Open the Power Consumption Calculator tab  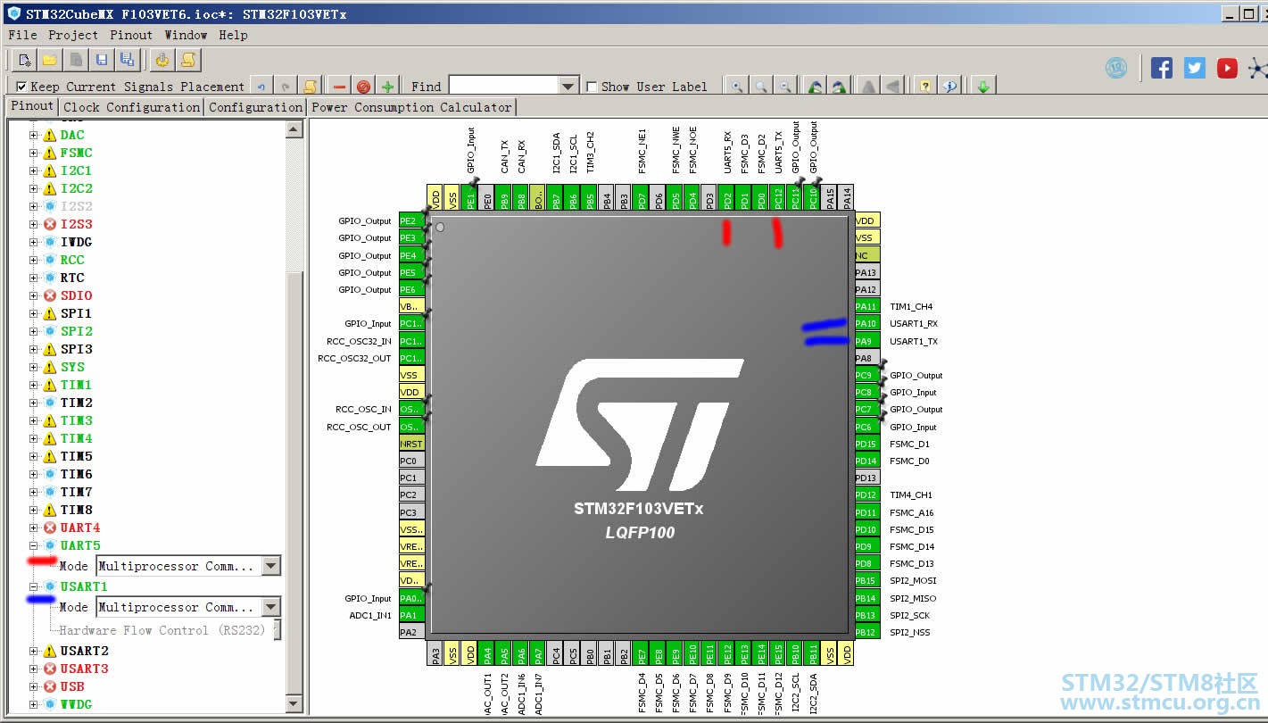click(411, 107)
